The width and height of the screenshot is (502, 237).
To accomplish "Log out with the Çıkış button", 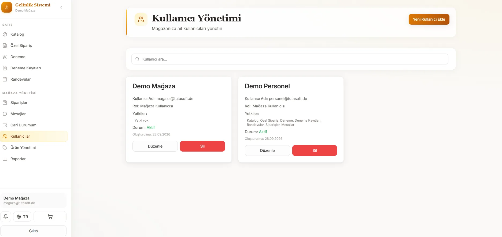I will pos(33,231).
